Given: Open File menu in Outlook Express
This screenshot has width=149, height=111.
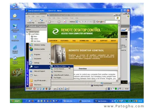Looking at the screenshot, I should pyautogui.click(x=29, y=16).
